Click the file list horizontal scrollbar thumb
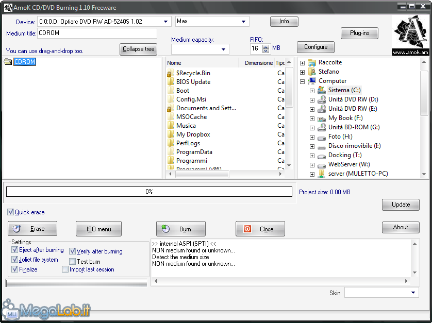 pos(203,174)
